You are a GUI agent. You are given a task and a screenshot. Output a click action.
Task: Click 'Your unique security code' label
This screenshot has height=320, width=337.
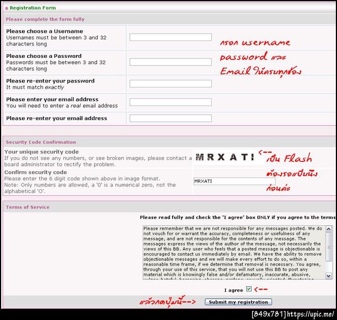click(x=42, y=152)
